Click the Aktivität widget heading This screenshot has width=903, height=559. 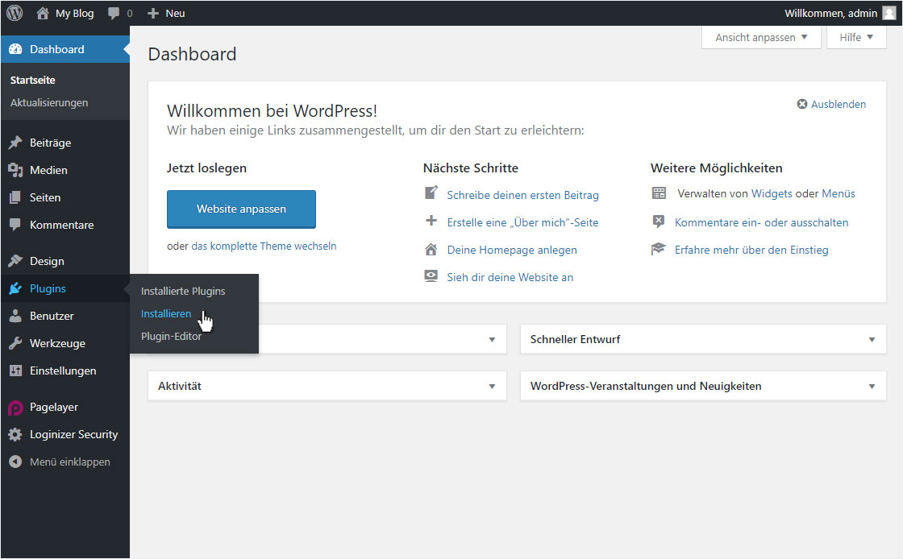pos(180,386)
